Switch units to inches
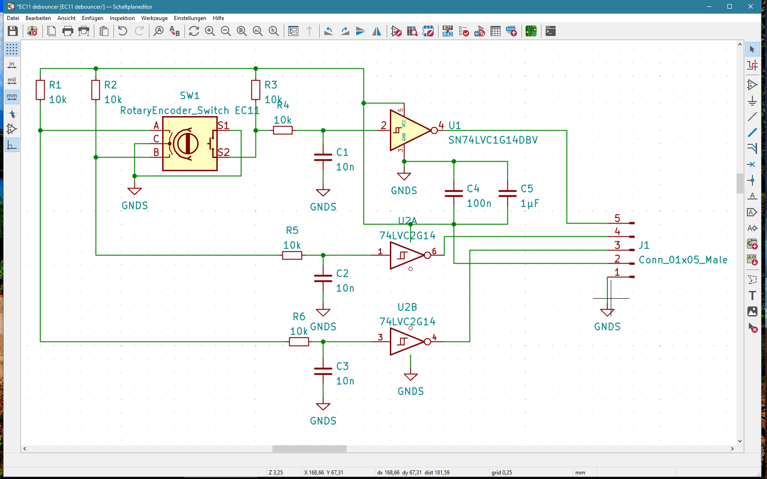 point(12,65)
